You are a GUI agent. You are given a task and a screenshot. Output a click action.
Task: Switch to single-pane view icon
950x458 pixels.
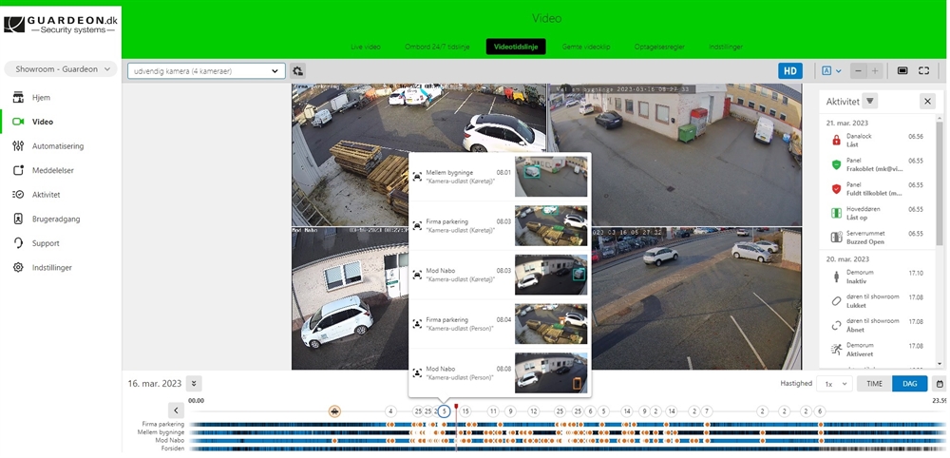click(x=902, y=71)
